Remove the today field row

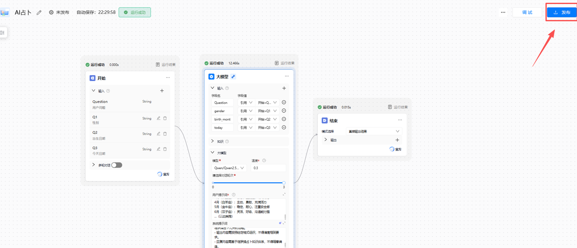coord(284,127)
